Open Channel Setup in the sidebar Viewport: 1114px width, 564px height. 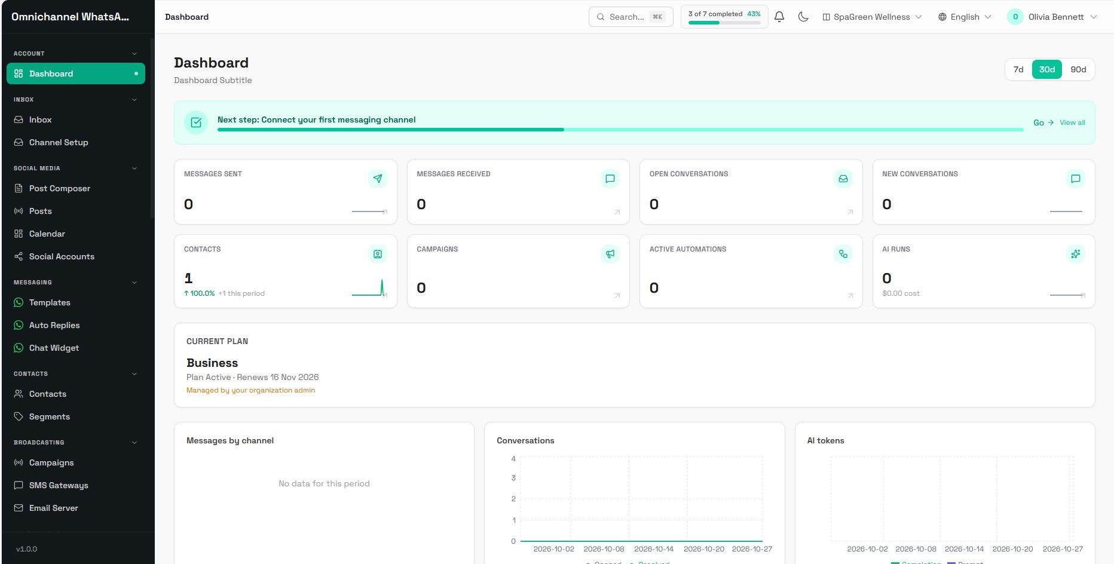(76, 142)
